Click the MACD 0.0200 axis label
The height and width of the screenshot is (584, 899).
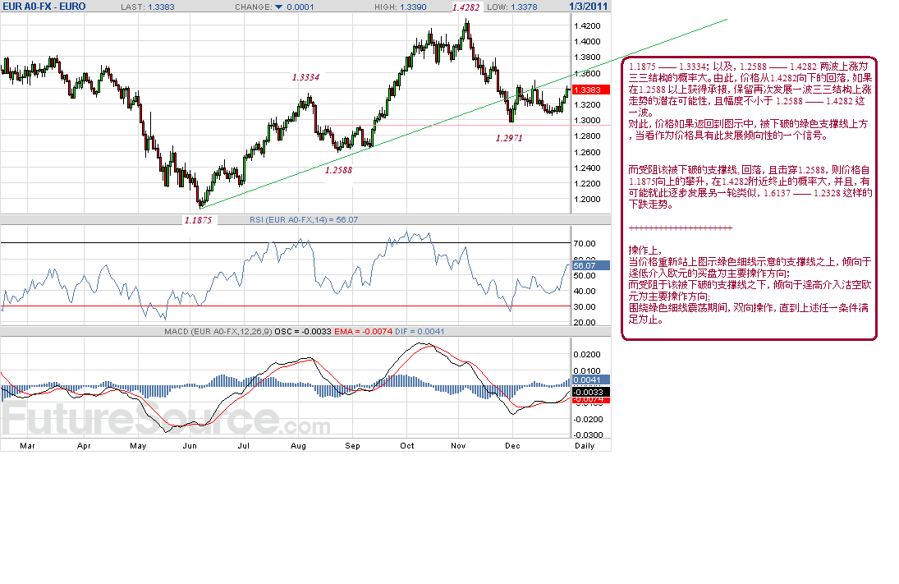587,355
